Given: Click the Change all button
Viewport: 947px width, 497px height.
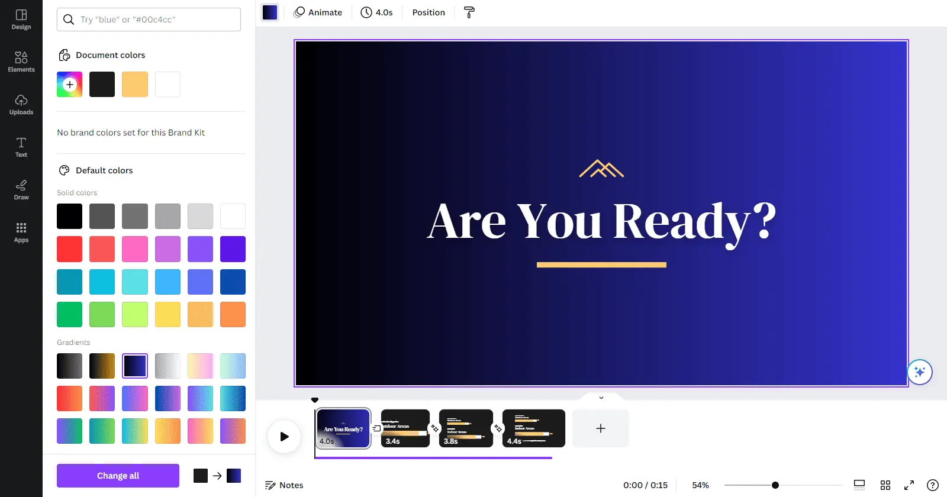Looking at the screenshot, I should [x=118, y=476].
